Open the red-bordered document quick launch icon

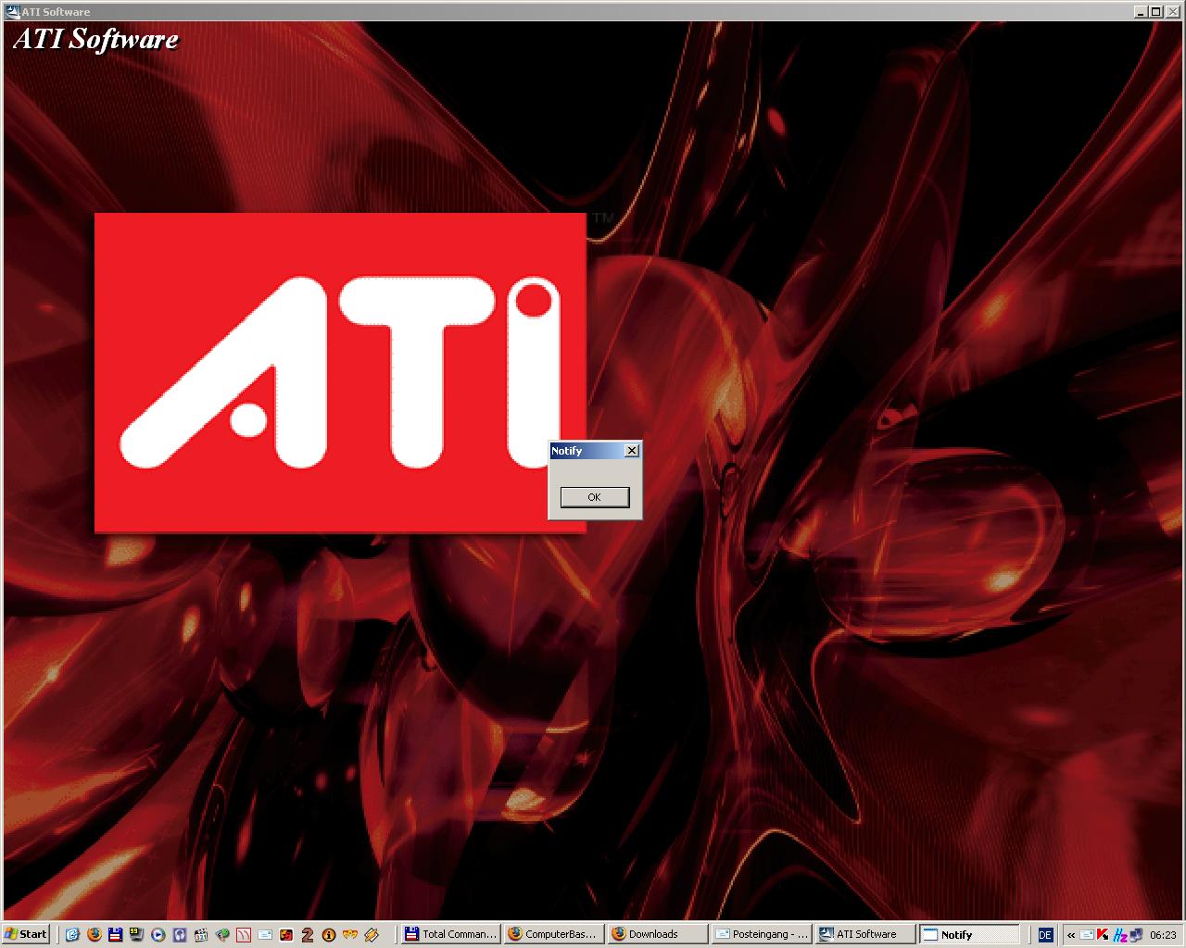point(244,935)
